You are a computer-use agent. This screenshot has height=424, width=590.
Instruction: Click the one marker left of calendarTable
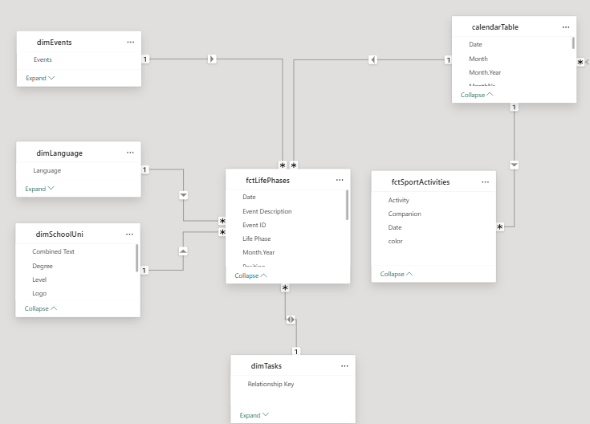coord(448,60)
